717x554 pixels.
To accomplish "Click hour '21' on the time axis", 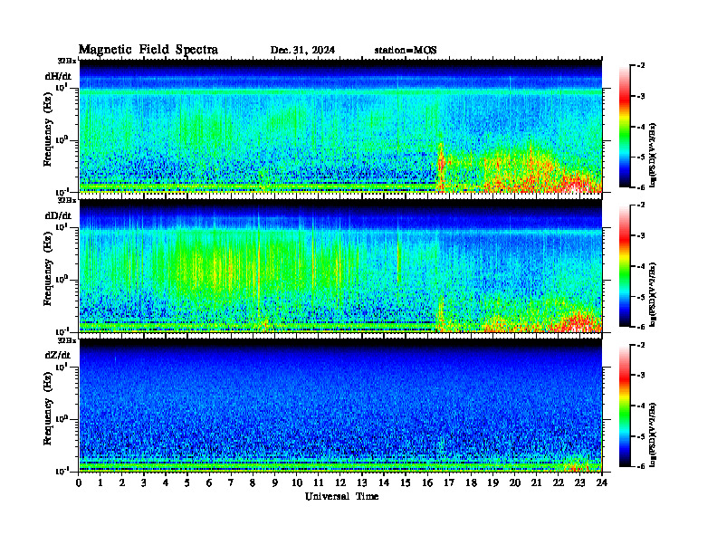I will [x=536, y=483].
